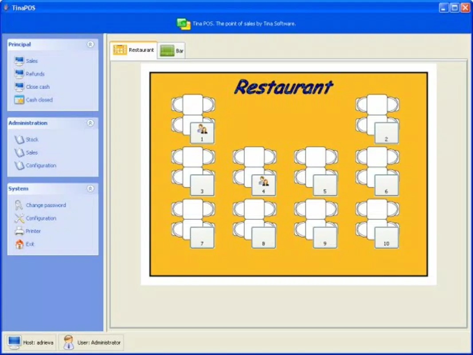
Task: Select table 8
Action: [x=264, y=237]
